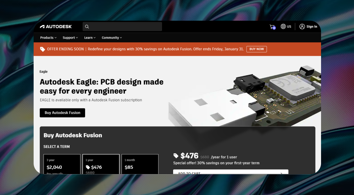354x195 pixels.
Task: Open the shopping cart icon
Action: 272,27
